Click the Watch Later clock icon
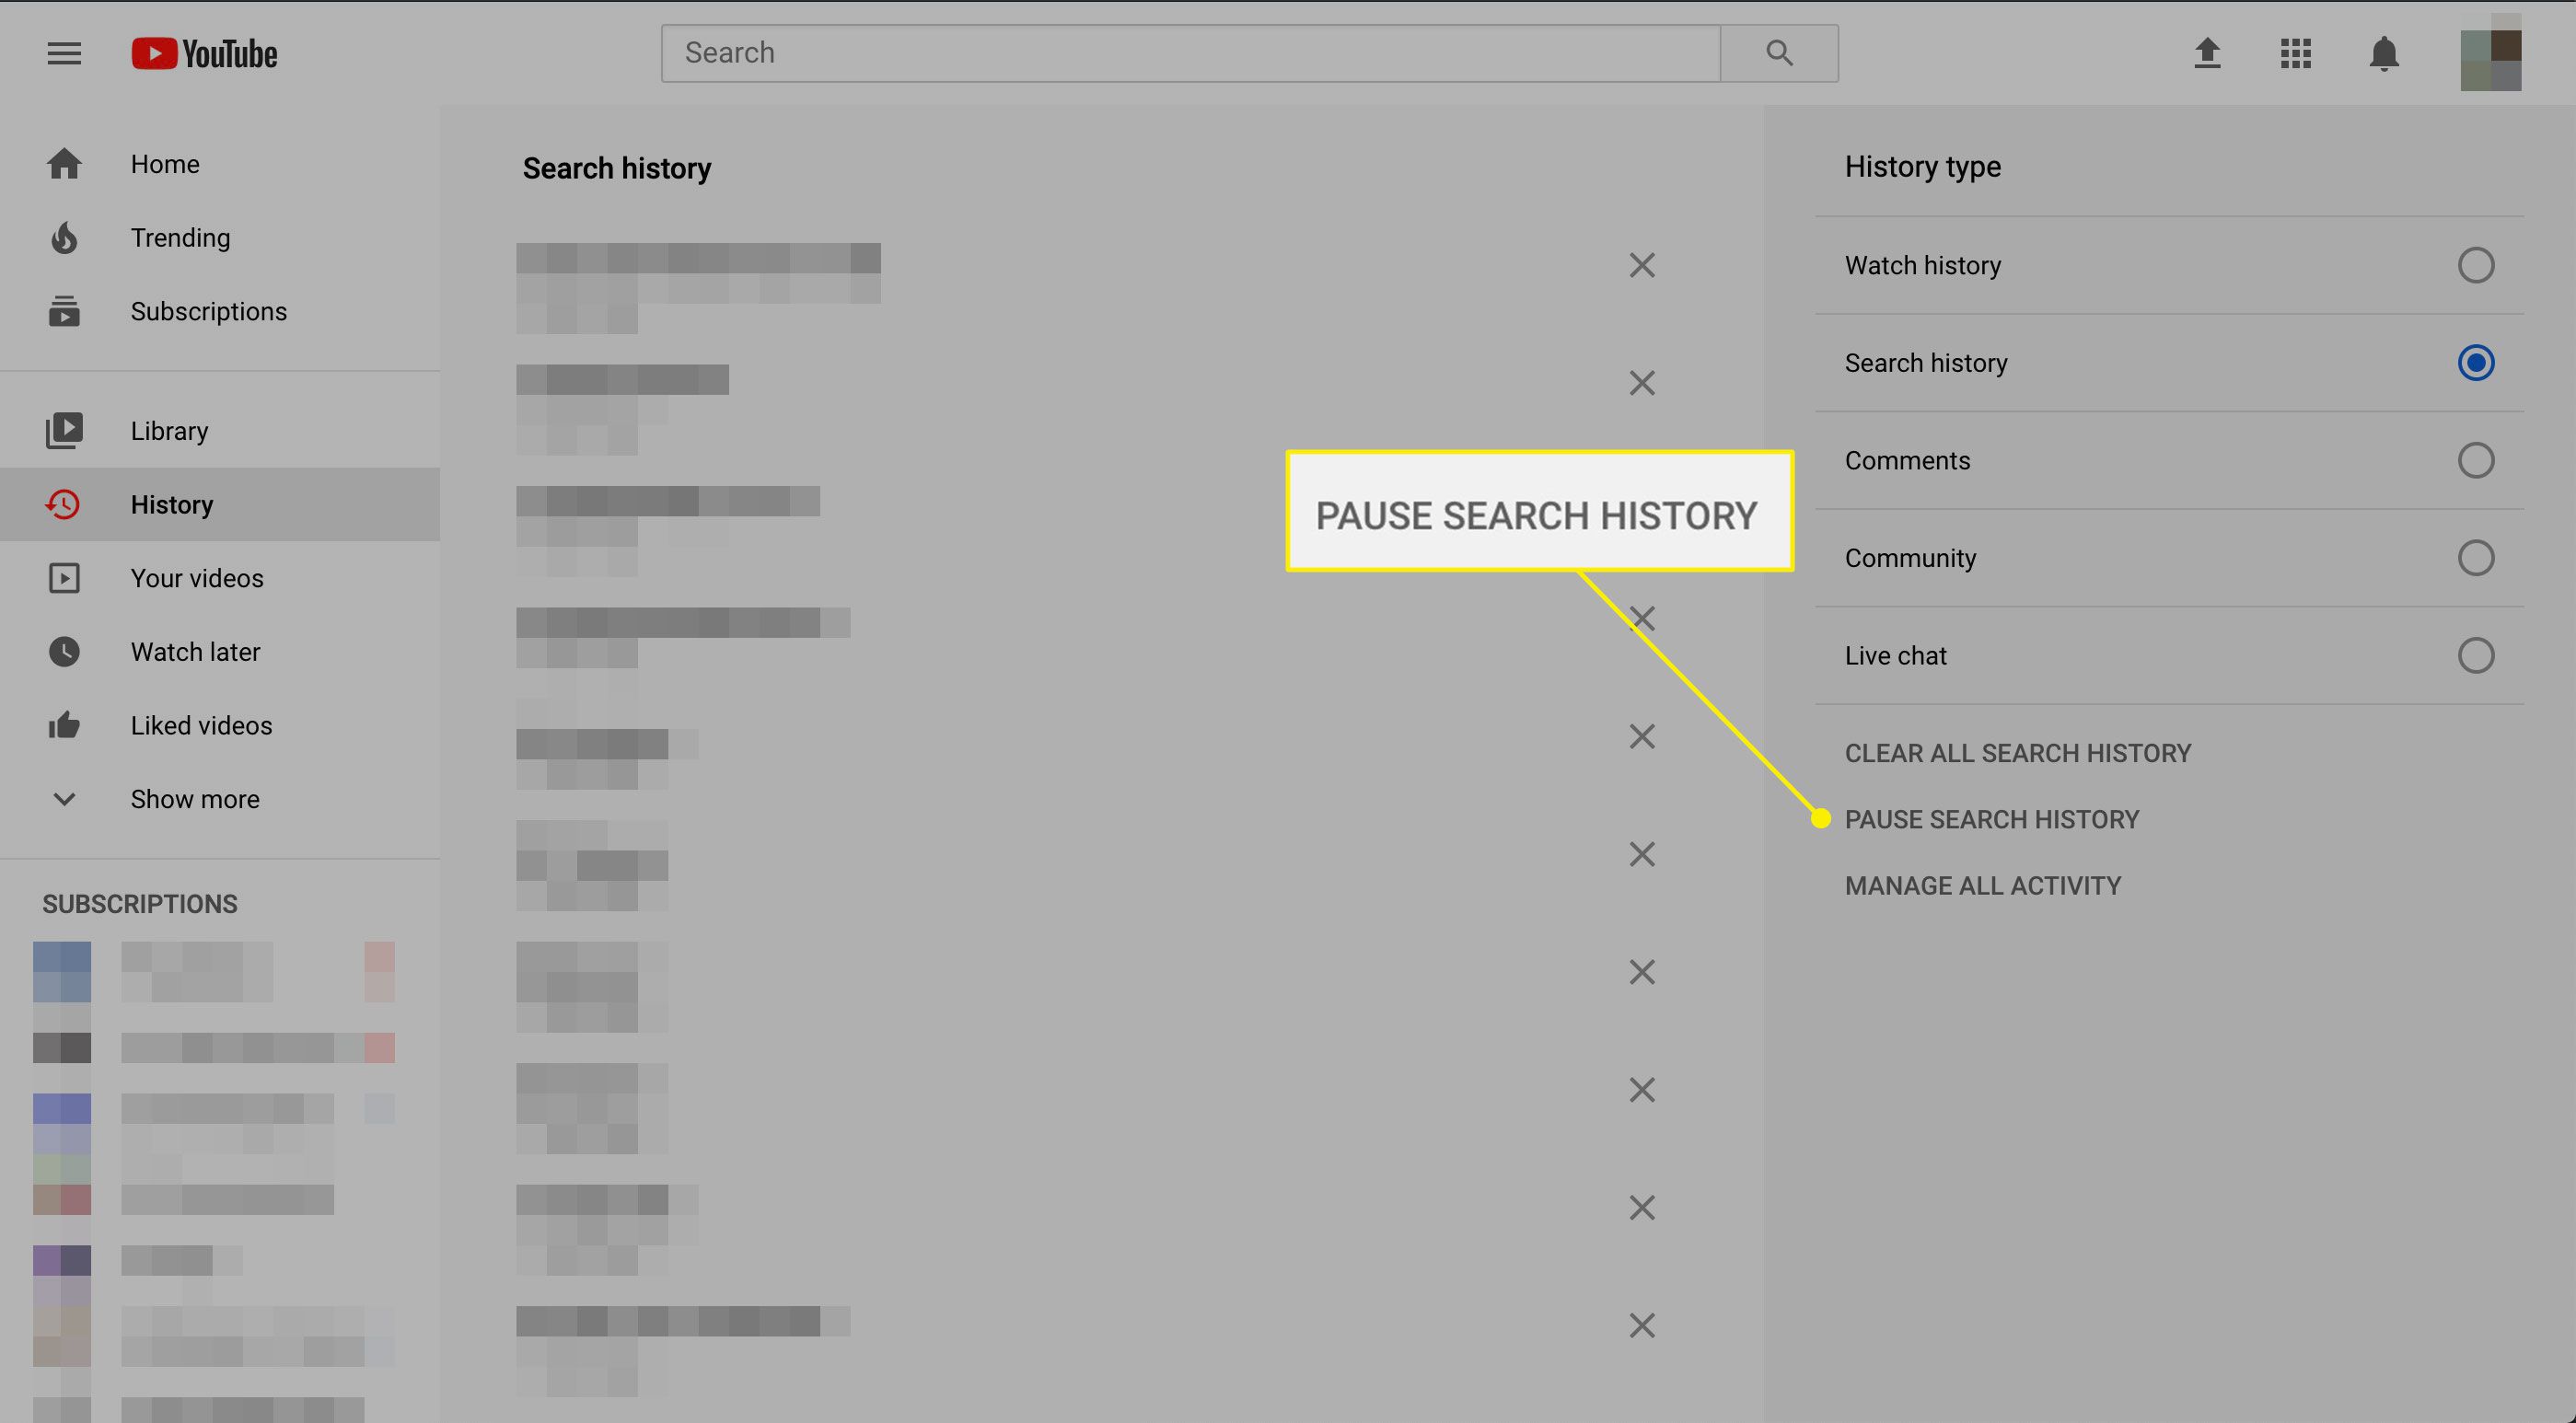 pyautogui.click(x=64, y=652)
